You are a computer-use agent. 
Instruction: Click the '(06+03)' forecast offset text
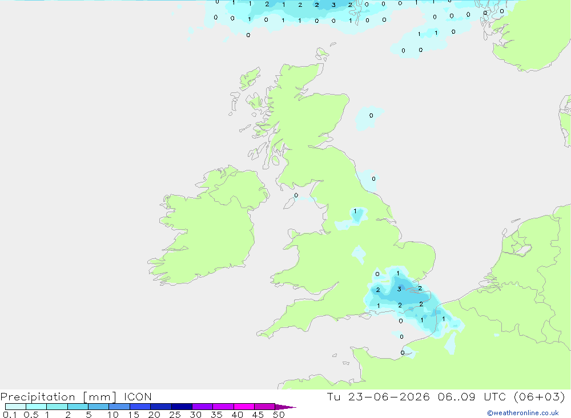pyautogui.click(x=540, y=397)
